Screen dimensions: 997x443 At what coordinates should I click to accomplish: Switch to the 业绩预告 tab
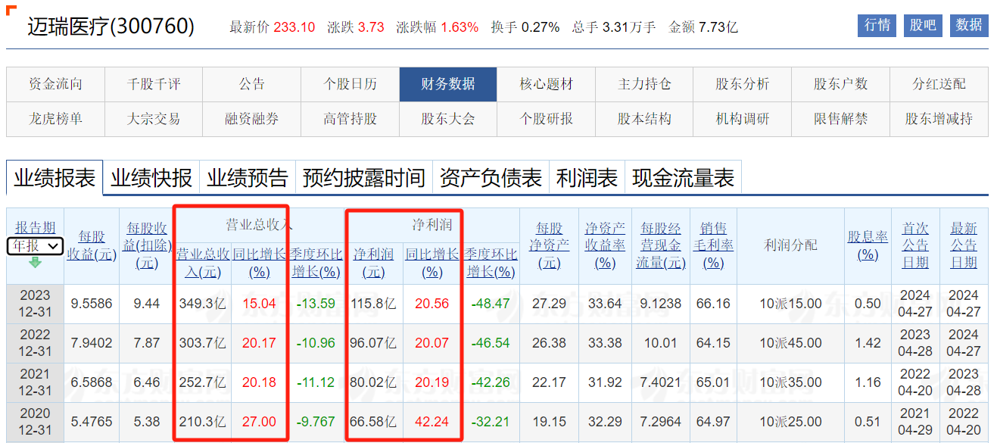click(248, 178)
